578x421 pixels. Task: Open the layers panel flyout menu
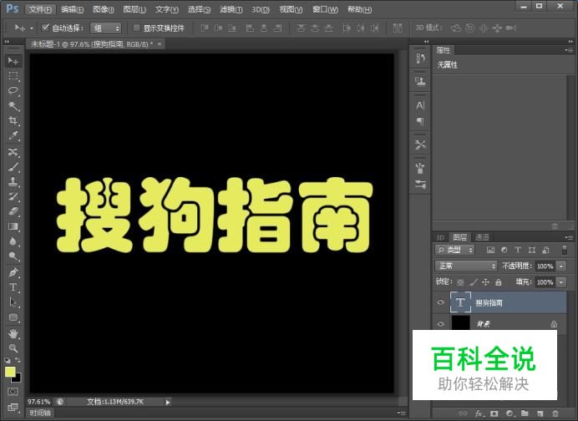(x=569, y=237)
